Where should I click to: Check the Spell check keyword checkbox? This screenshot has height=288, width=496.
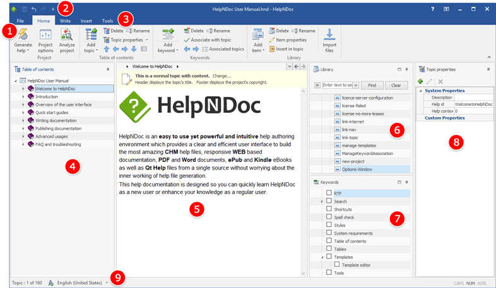click(329, 217)
